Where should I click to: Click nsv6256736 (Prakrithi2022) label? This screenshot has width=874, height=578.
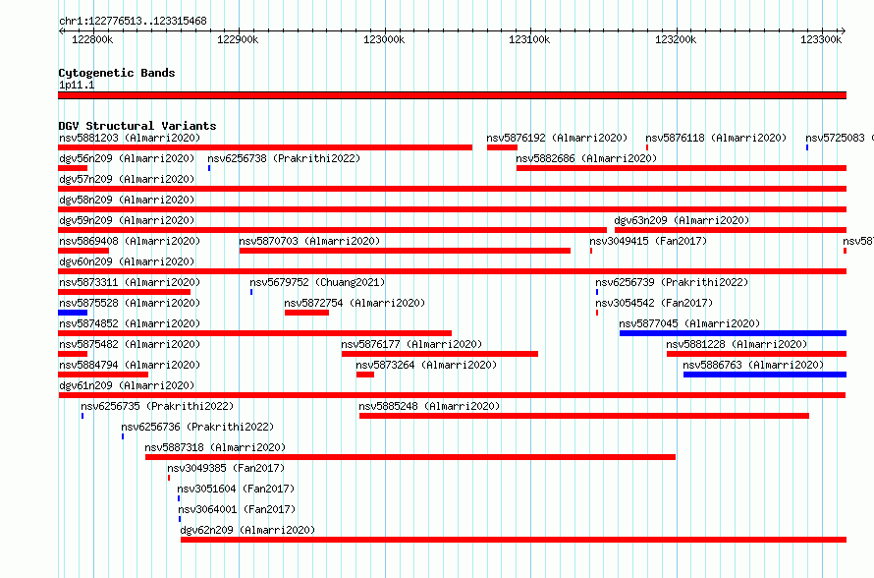point(197,427)
